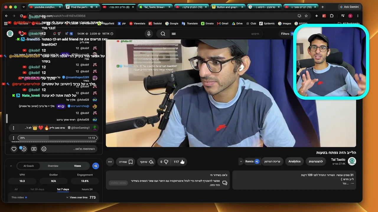This screenshot has width=378, height=212.
Task: Click the plus icon with badge in chat
Action: tap(24, 149)
